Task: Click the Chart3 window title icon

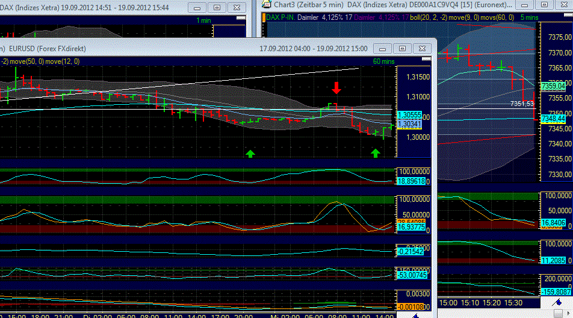Action: point(267,4)
